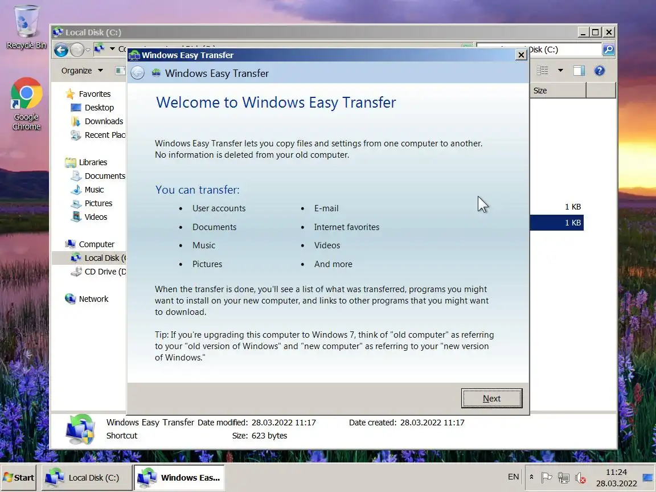Click the Explorer search box
The image size is (656, 492).
[x=539, y=50]
